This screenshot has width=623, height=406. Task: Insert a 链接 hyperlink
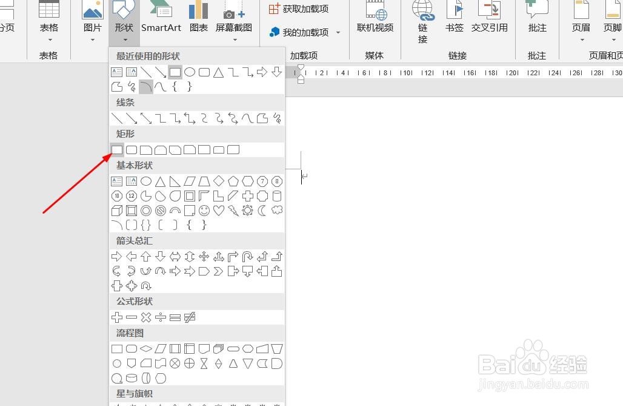click(x=423, y=22)
